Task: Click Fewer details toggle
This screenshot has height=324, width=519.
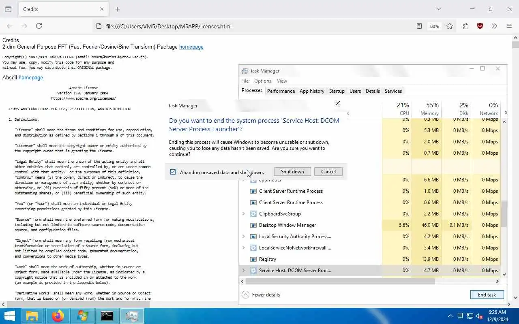Action: (261, 295)
